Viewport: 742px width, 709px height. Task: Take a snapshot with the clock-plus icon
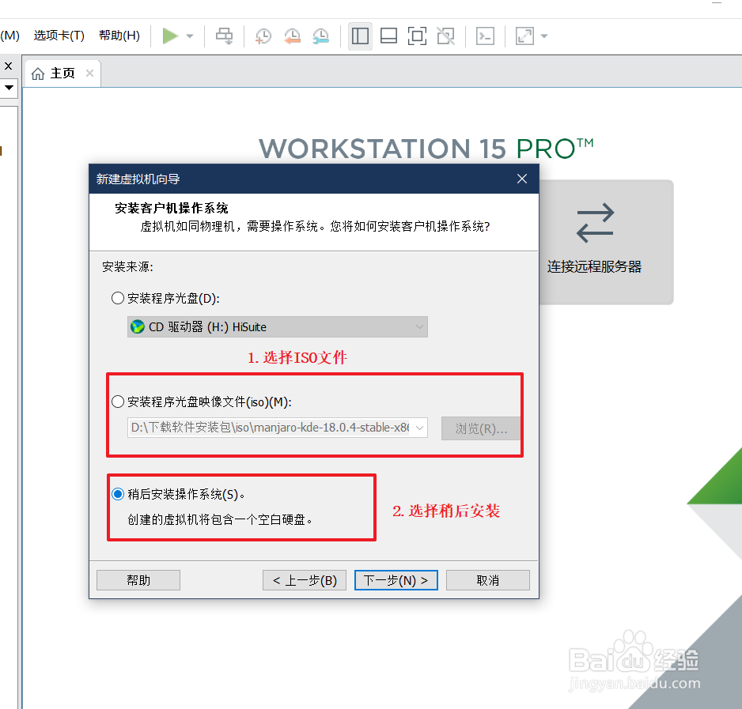263,36
